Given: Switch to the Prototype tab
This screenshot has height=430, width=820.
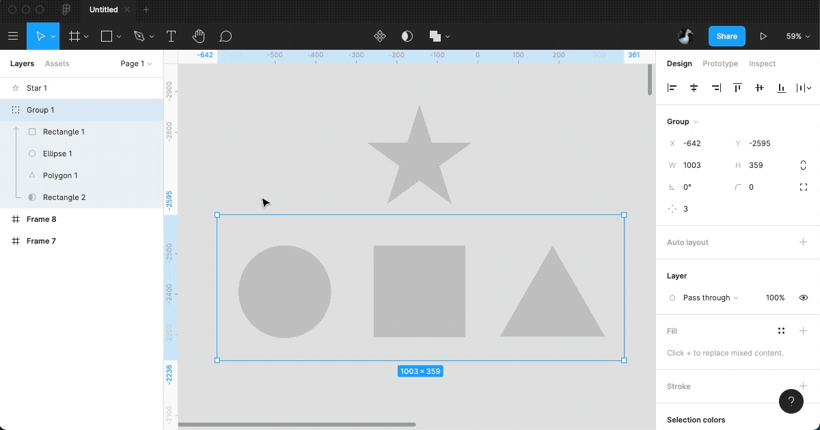Looking at the screenshot, I should (720, 63).
